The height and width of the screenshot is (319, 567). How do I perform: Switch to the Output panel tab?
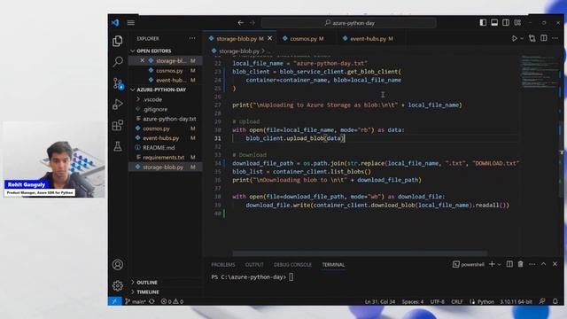pos(254,265)
